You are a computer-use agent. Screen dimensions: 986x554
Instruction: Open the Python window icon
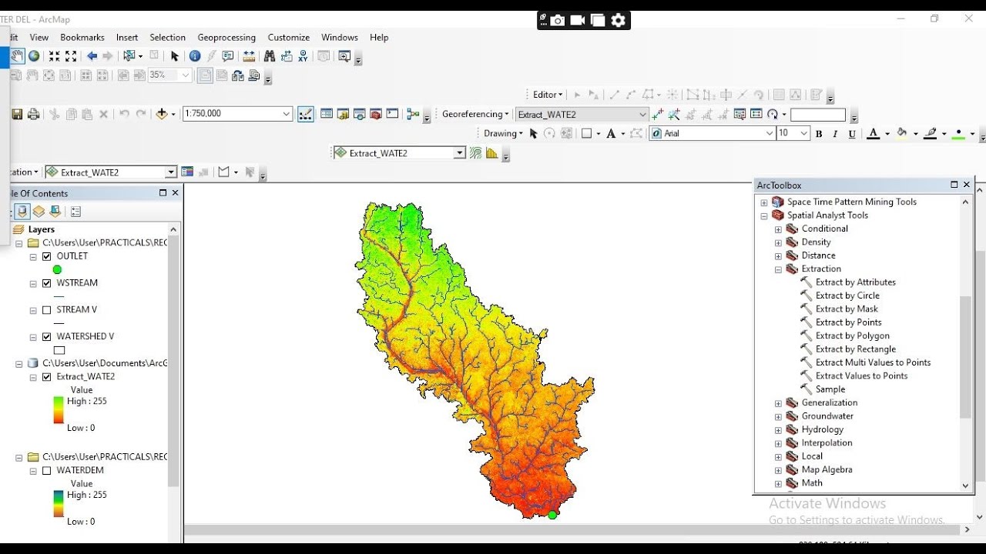(x=392, y=114)
